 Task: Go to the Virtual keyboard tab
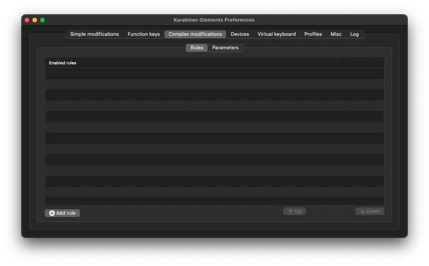(x=277, y=34)
